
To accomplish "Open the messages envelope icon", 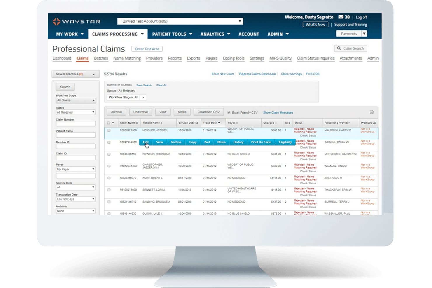I will click(341, 17).
